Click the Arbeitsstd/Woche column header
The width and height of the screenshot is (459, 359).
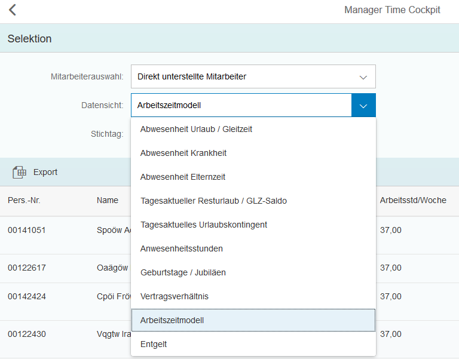[413, 201]
